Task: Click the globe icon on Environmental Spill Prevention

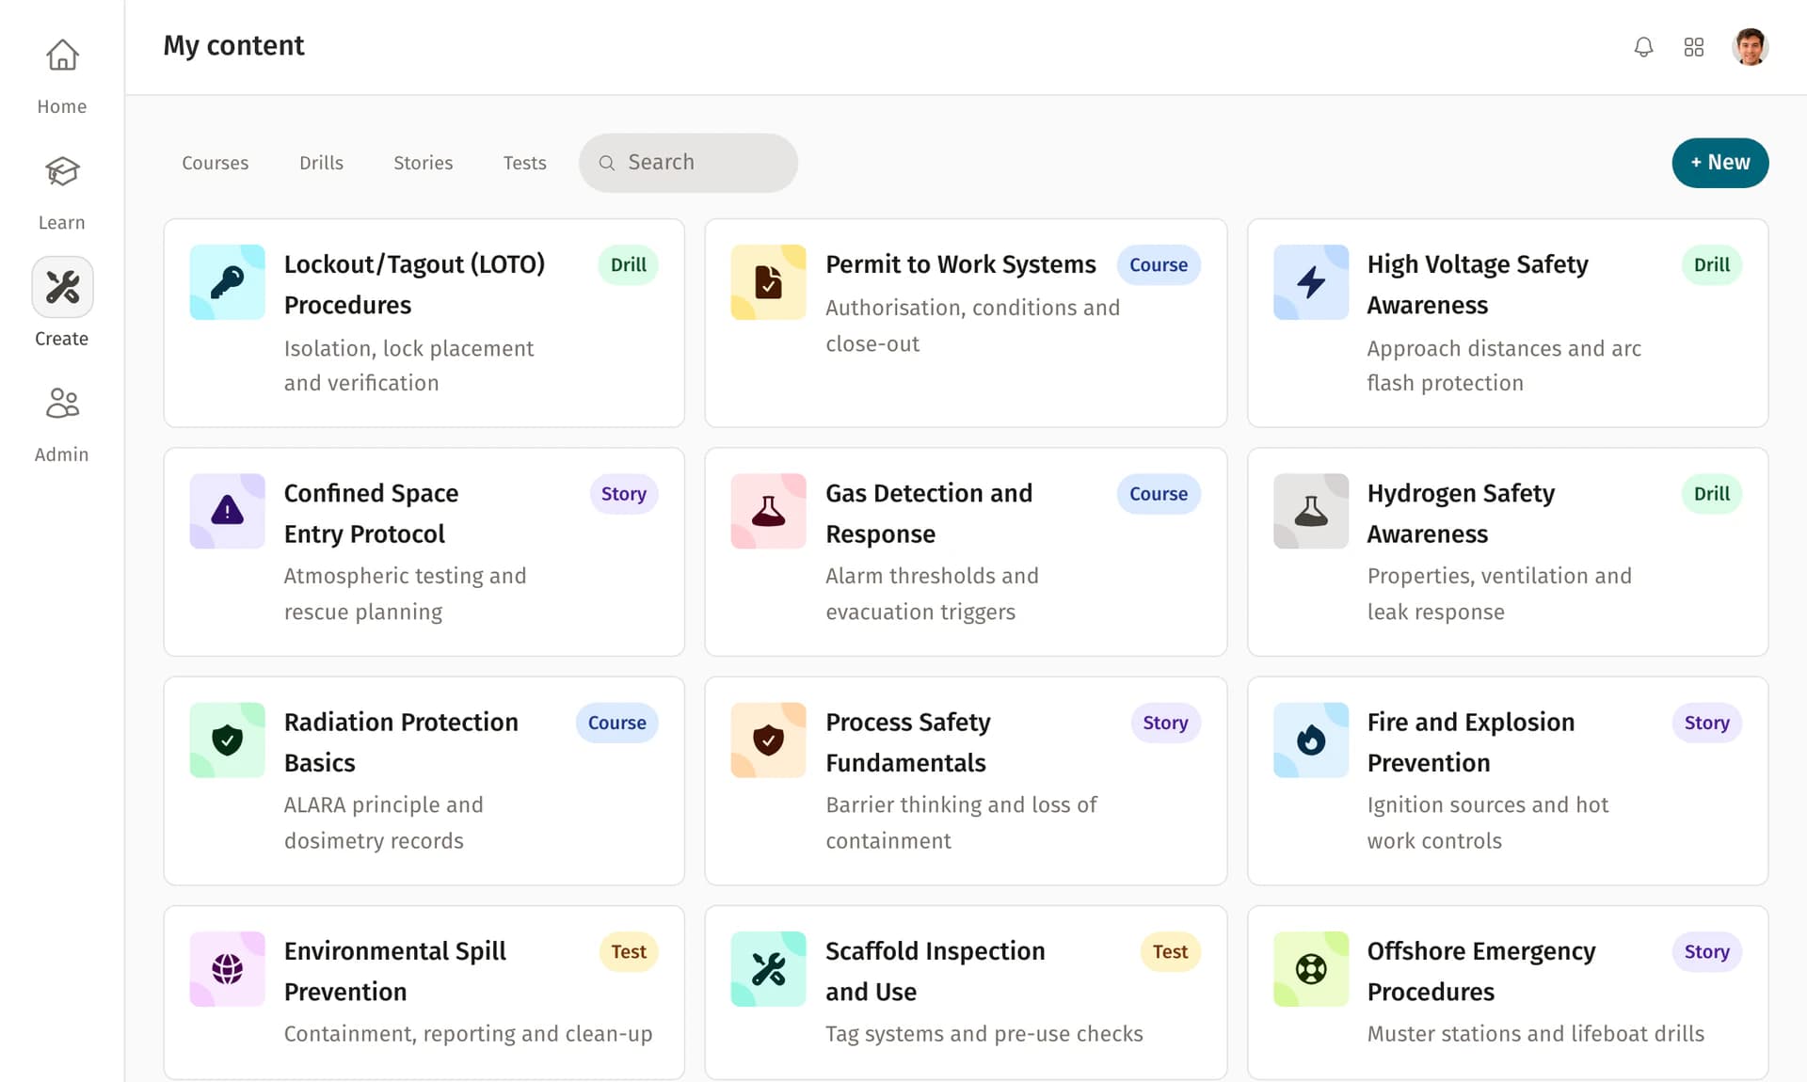Action: pyautogui.click(x=226, y=969)
